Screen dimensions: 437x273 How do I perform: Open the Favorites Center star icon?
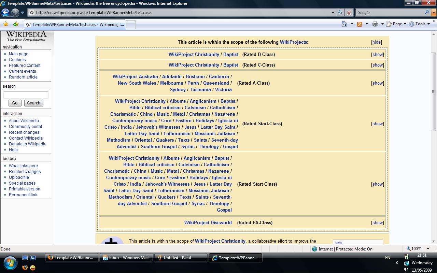(5, 24)
